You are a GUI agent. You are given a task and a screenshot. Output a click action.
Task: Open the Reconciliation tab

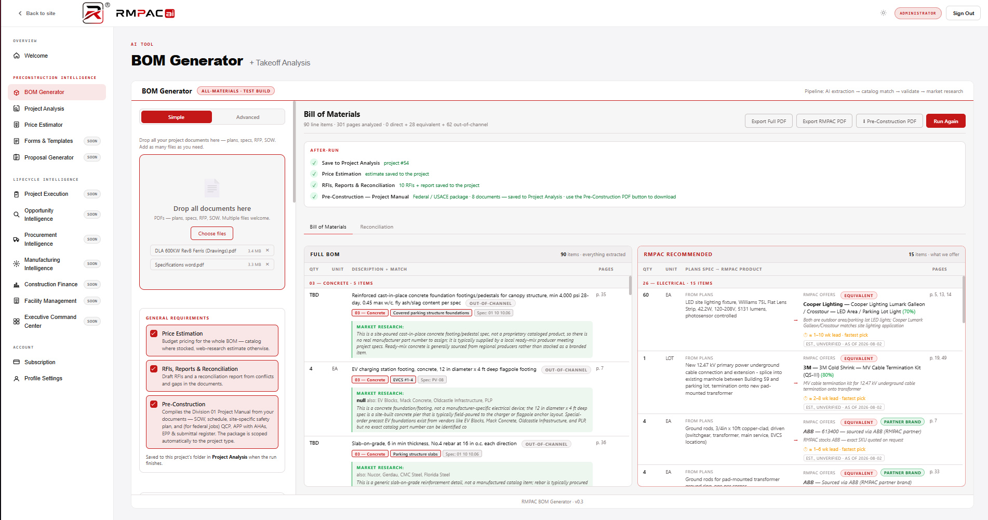(377, 227)
